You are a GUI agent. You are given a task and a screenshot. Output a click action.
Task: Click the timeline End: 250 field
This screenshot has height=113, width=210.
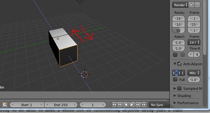click(61, 105)
